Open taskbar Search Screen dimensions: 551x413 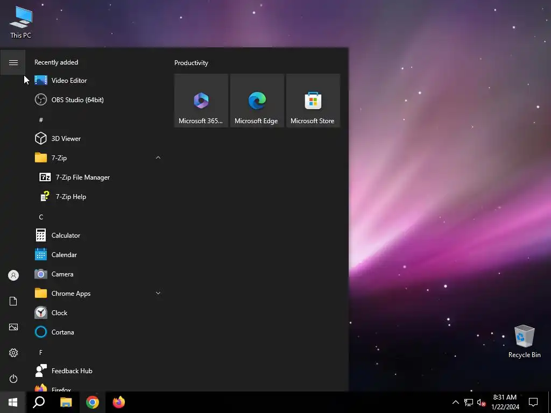tap(39, 402)
